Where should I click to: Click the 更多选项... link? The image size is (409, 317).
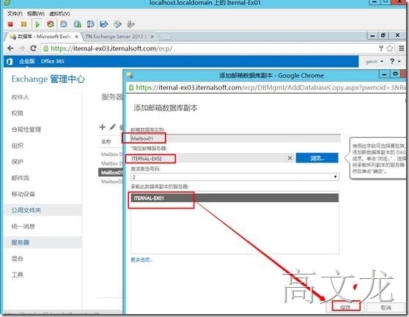(141, 260)
